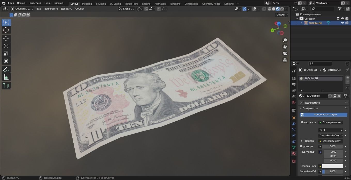
Task: Switch to the Shading workspace tab
Action: 146,4
